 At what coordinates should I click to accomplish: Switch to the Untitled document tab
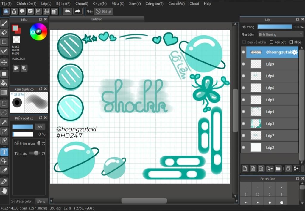pos(97,19)
